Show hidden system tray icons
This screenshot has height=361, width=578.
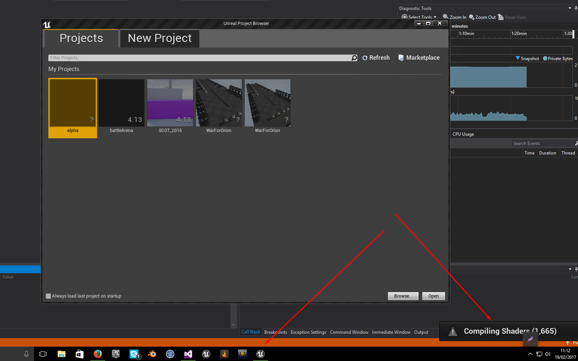(530, 354)
